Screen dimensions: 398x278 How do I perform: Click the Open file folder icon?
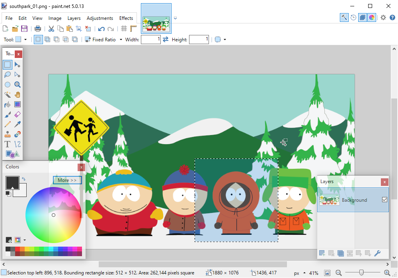[x=15, y=29]
